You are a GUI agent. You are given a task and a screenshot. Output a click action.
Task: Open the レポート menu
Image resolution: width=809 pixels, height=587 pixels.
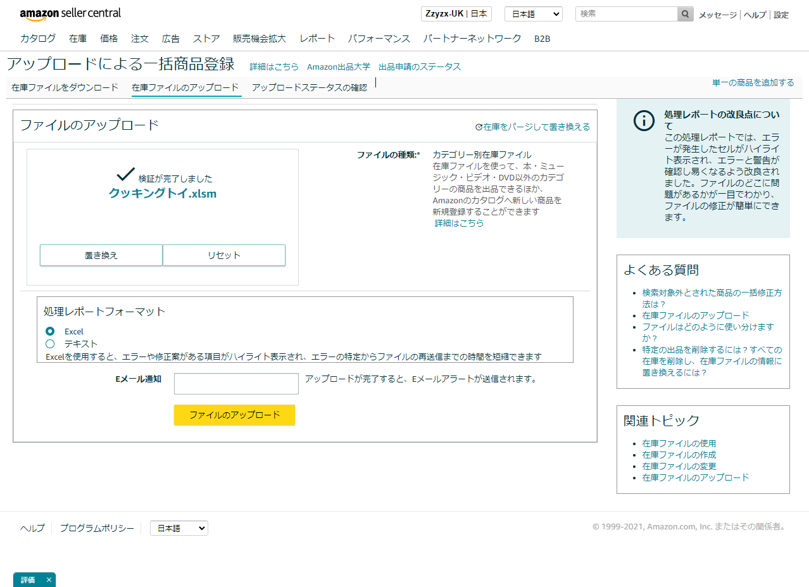pyautogui.click(x=317, y=39)
